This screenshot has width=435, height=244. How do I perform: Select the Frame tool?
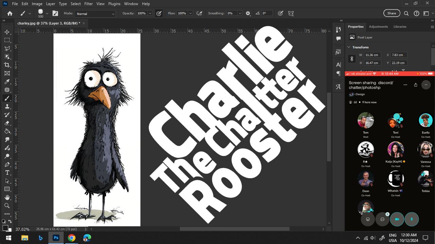pyautogui.click(x=7, y=73)
